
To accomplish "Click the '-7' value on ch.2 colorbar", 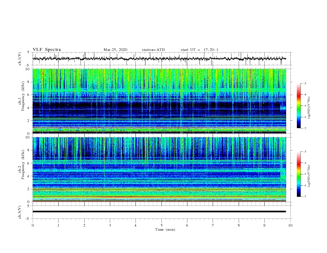I will point(304,197).
